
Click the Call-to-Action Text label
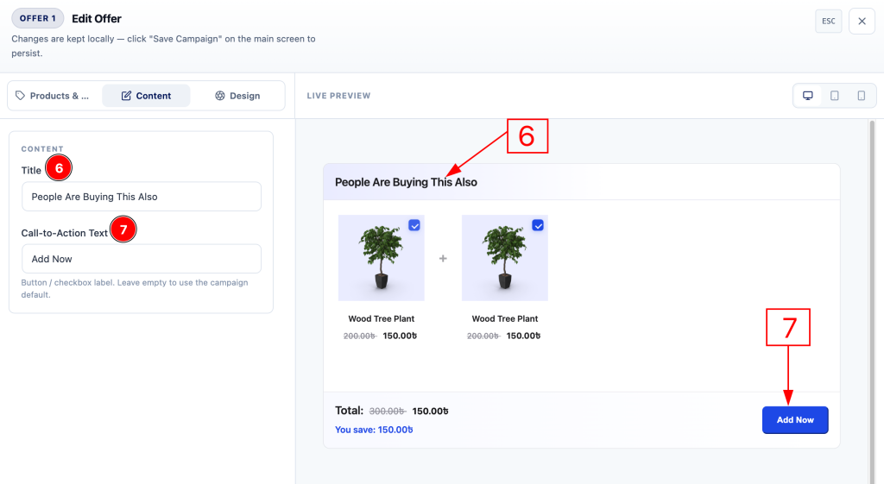(64, 233)
